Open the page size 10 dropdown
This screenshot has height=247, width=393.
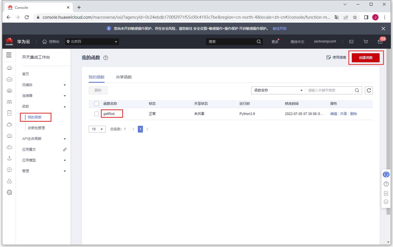pyautogui.click(x=97, y=129)
